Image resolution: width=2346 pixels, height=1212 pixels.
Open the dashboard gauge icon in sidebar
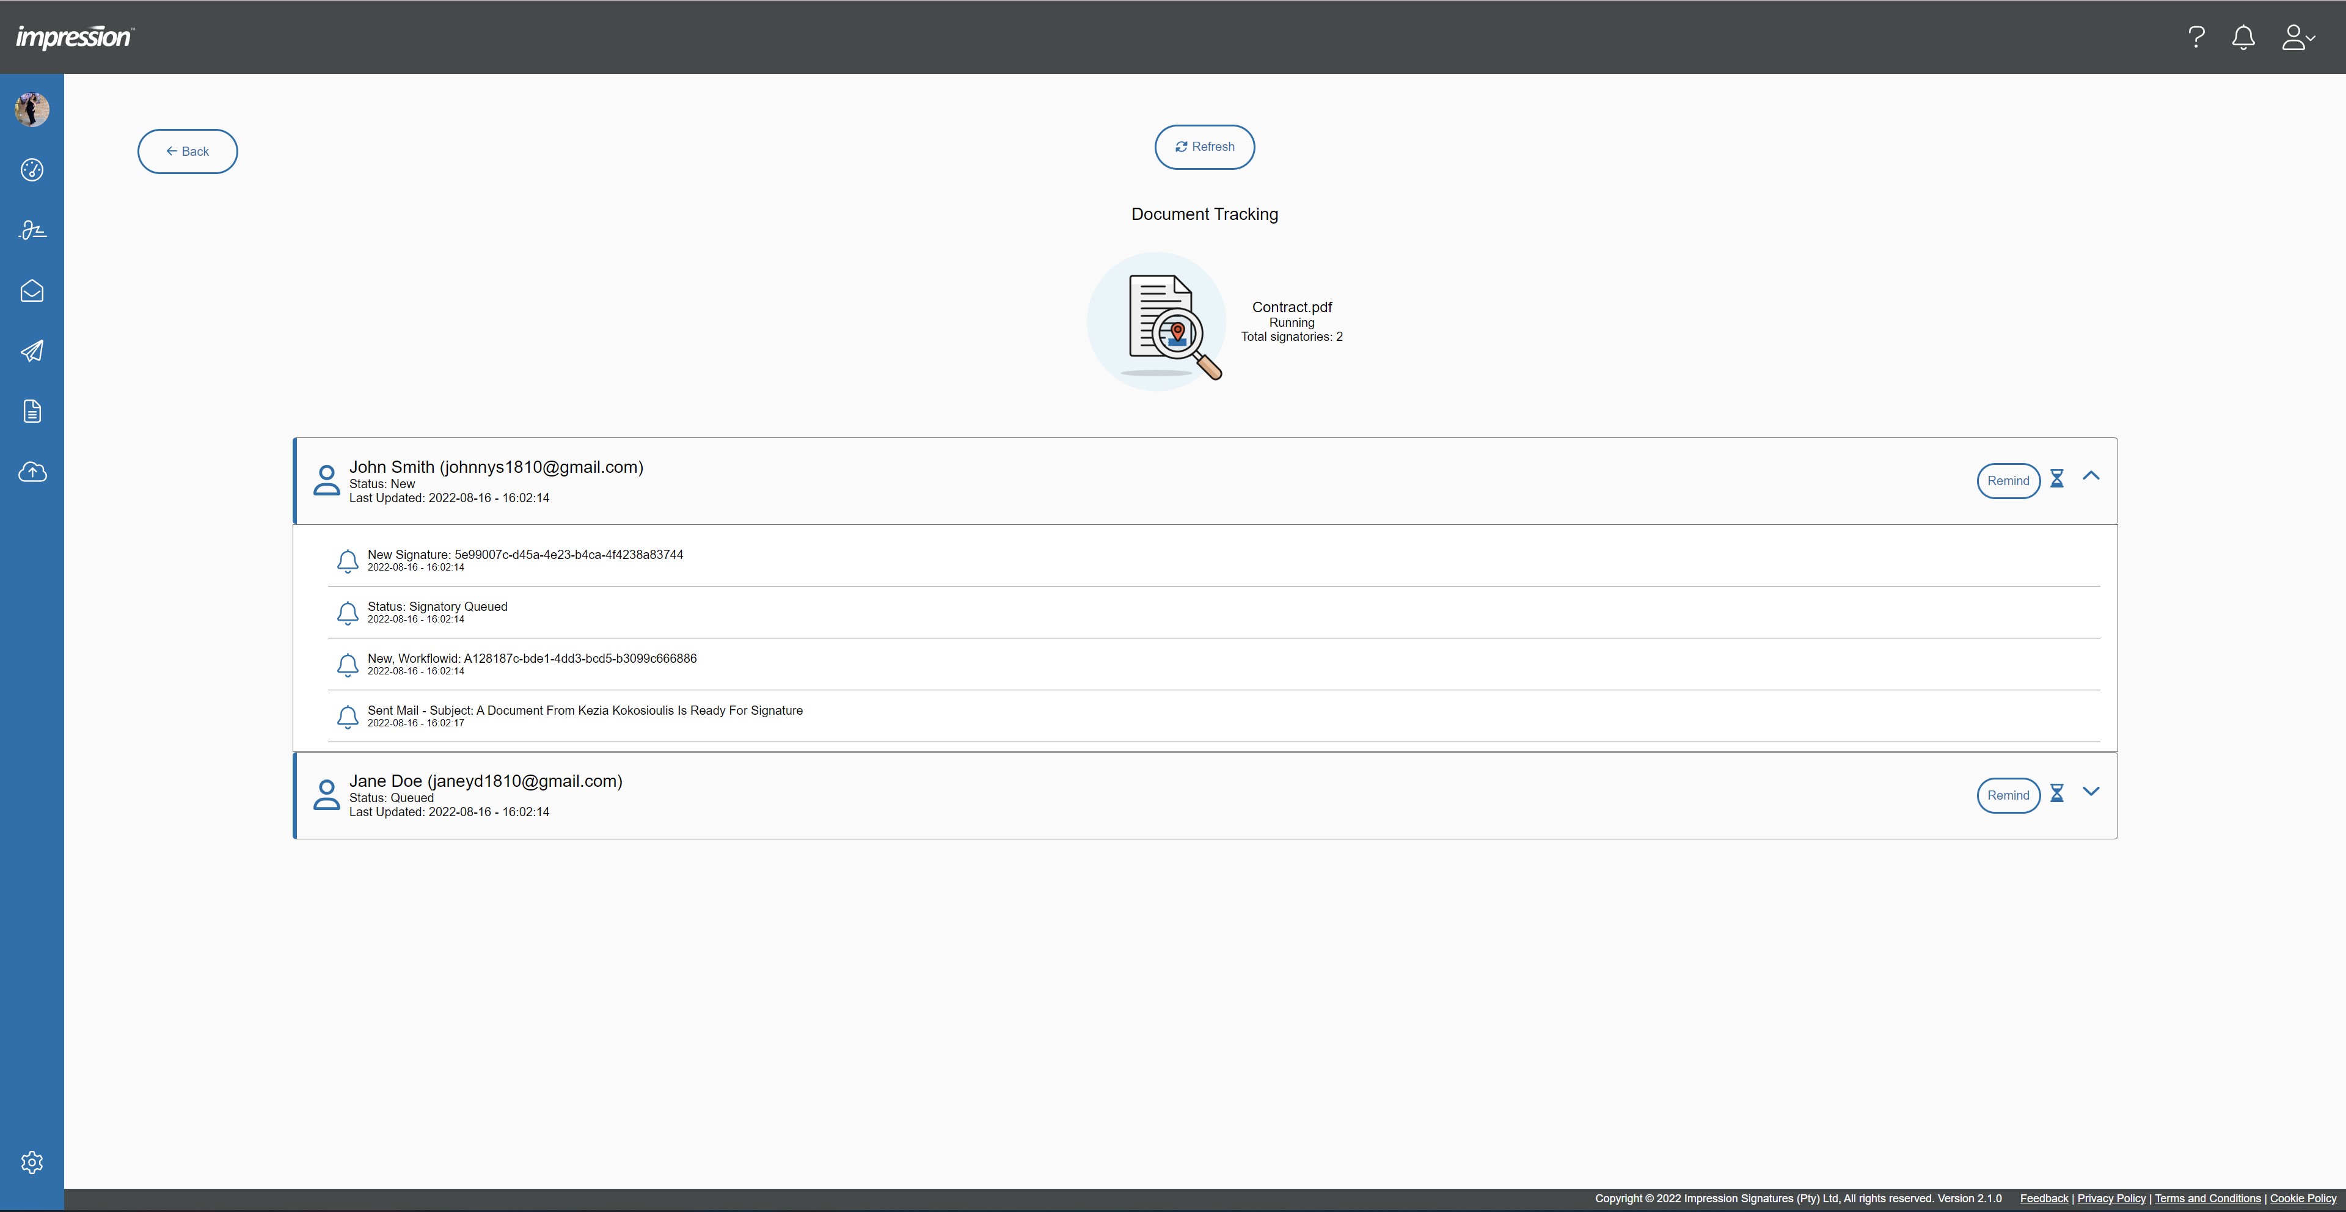32,170
